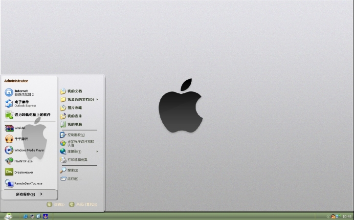This screenshot has width=354, height=220.
Task: Expand 我最近的文档(D) submenu
Action: [x=79, y=100]
